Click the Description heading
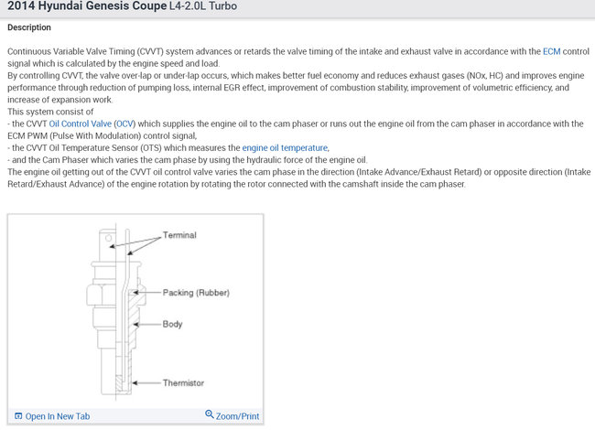The image size is (595, 430). click(29, 27)
